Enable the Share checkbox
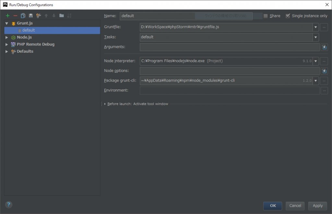332x214 pixels. click(266, 16)
